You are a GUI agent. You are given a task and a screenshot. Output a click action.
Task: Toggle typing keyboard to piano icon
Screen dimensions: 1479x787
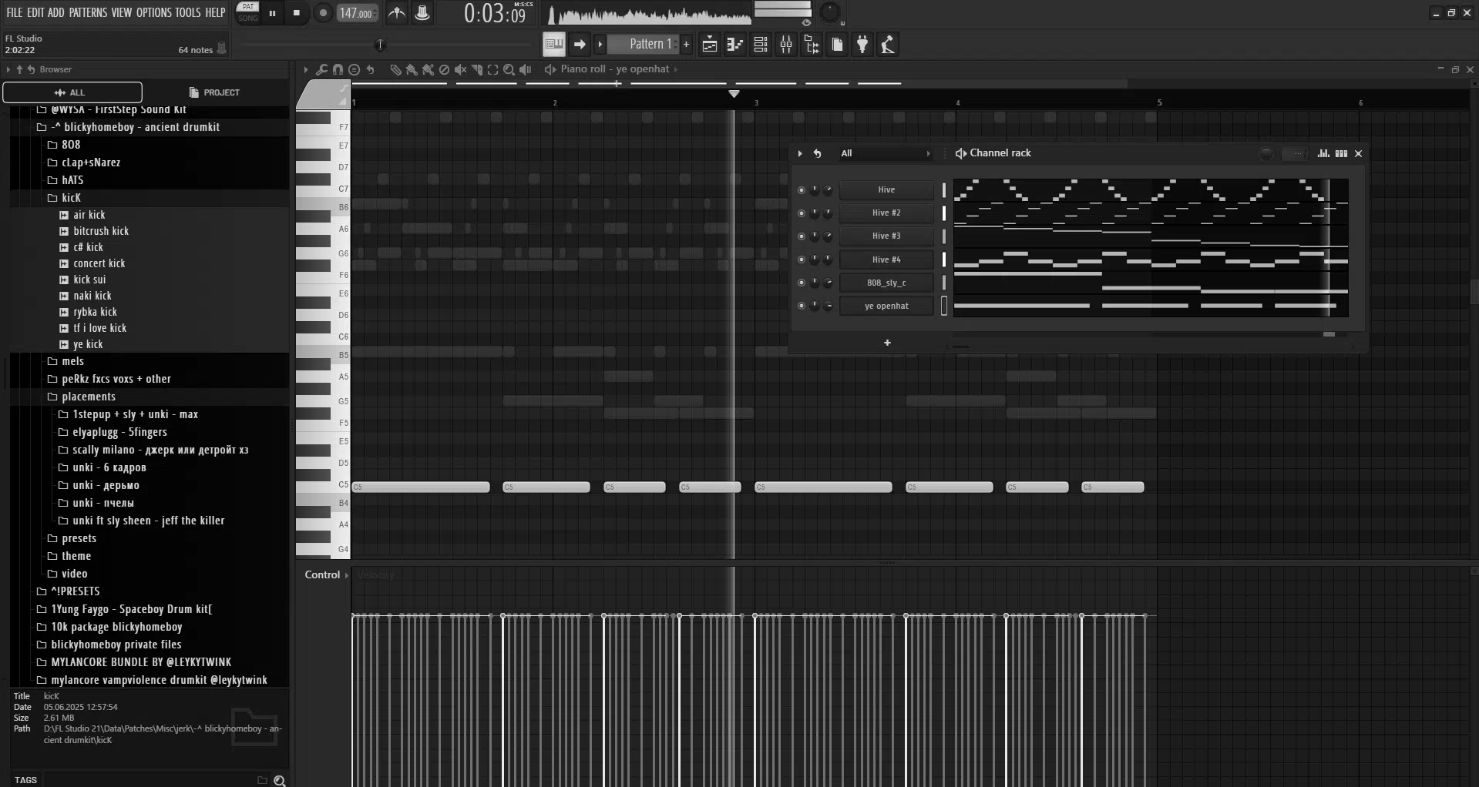[553, 45]
